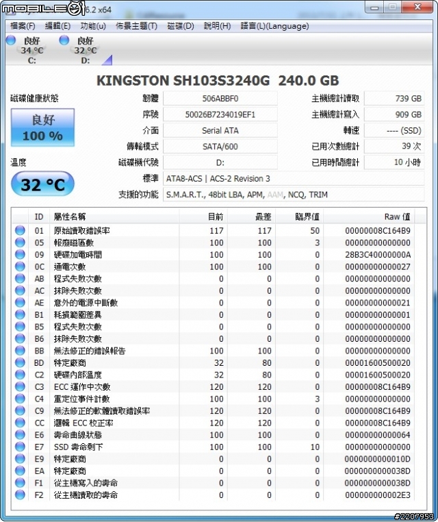This screenshot has width=438, height=522.
Task: Click the KINGSTON SH103S3240G 240.0 GB title
Action: tap(218, 81)
